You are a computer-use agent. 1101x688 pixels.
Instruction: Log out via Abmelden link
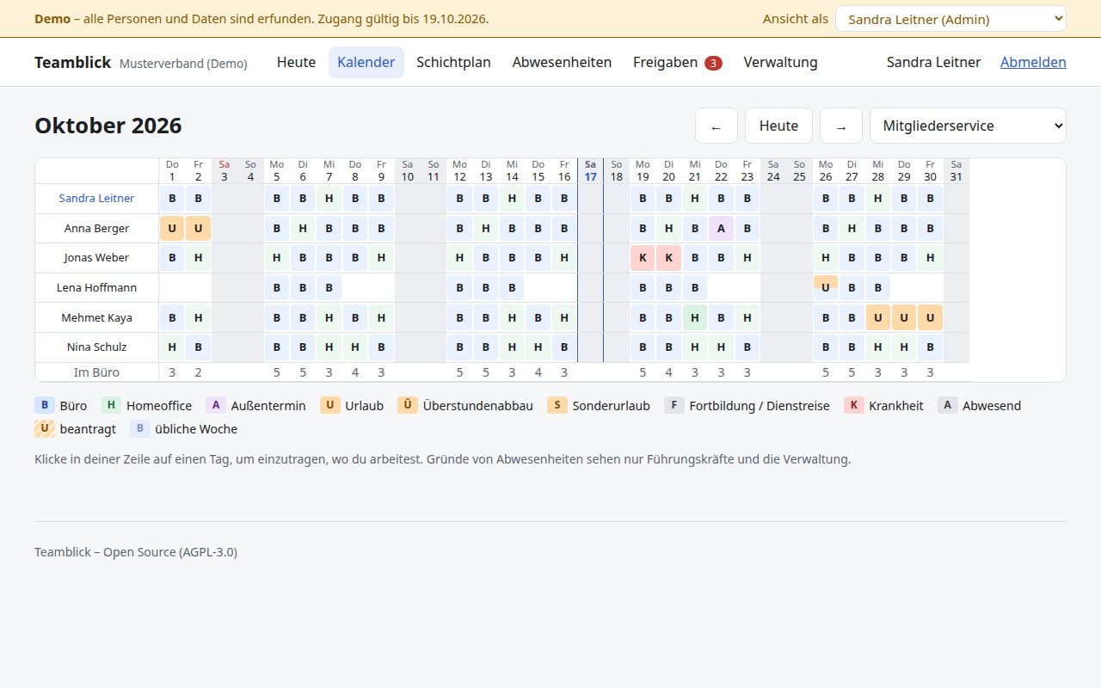pyautogui.click(x=1033, y=62)
